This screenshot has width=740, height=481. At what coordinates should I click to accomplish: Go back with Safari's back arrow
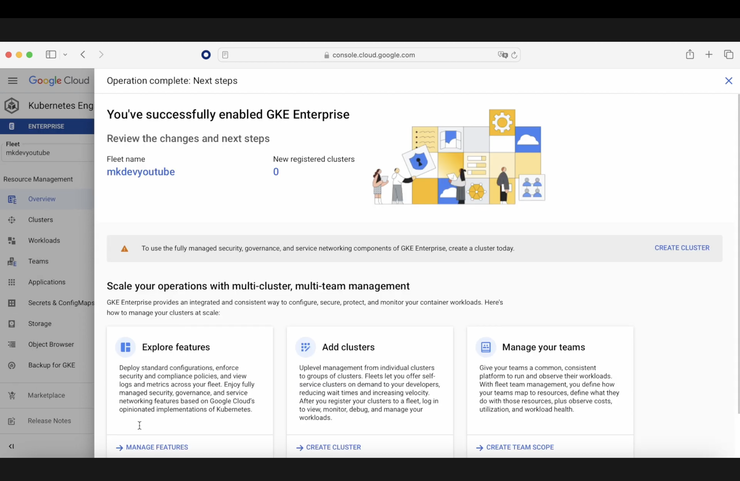coord(83,54)
